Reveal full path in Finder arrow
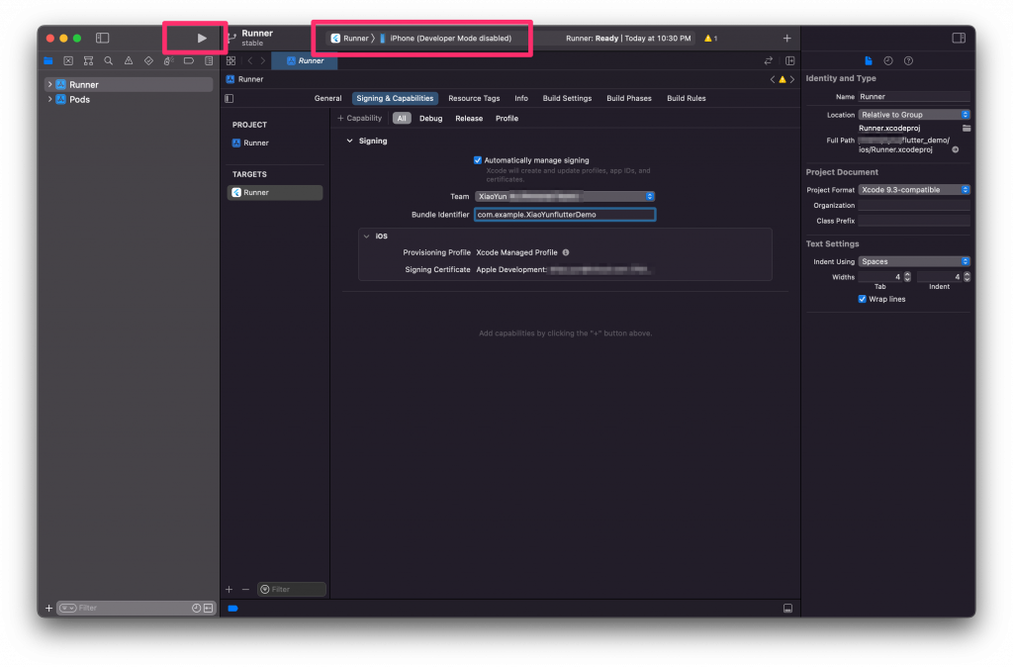 [956, 149]
